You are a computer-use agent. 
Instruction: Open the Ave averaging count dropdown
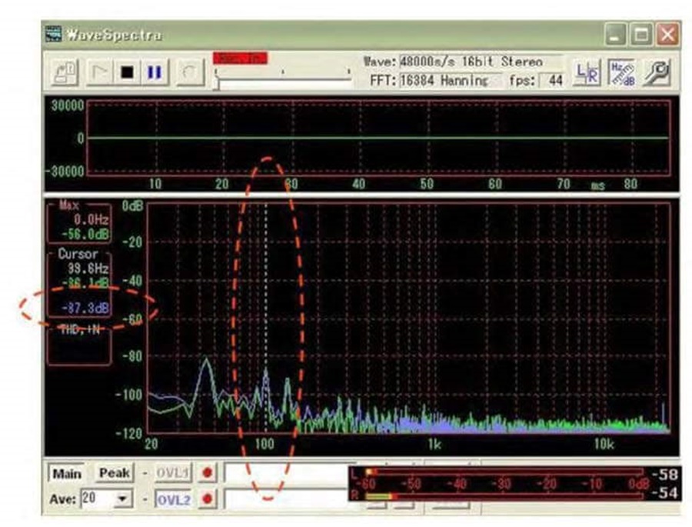[123, 499]
